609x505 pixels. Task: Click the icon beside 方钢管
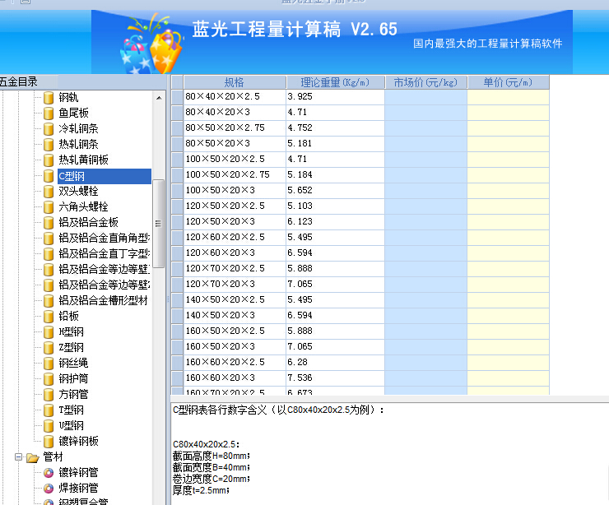pos(49,394)
